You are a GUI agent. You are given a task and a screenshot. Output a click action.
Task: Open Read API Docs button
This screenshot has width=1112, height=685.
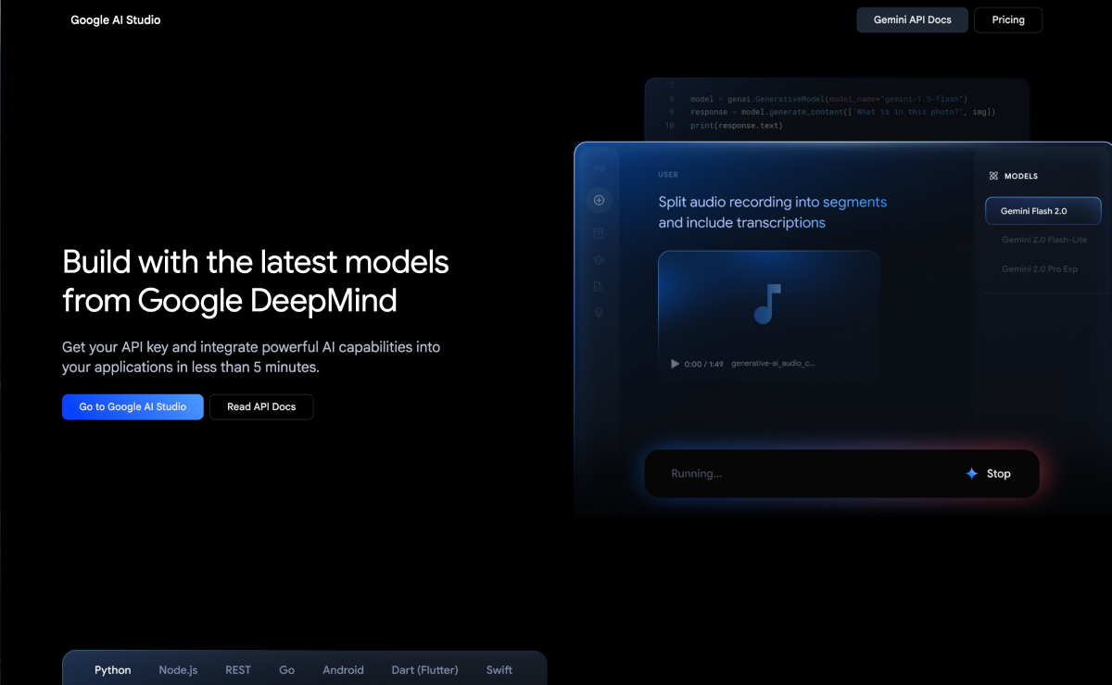click(261, 407)
